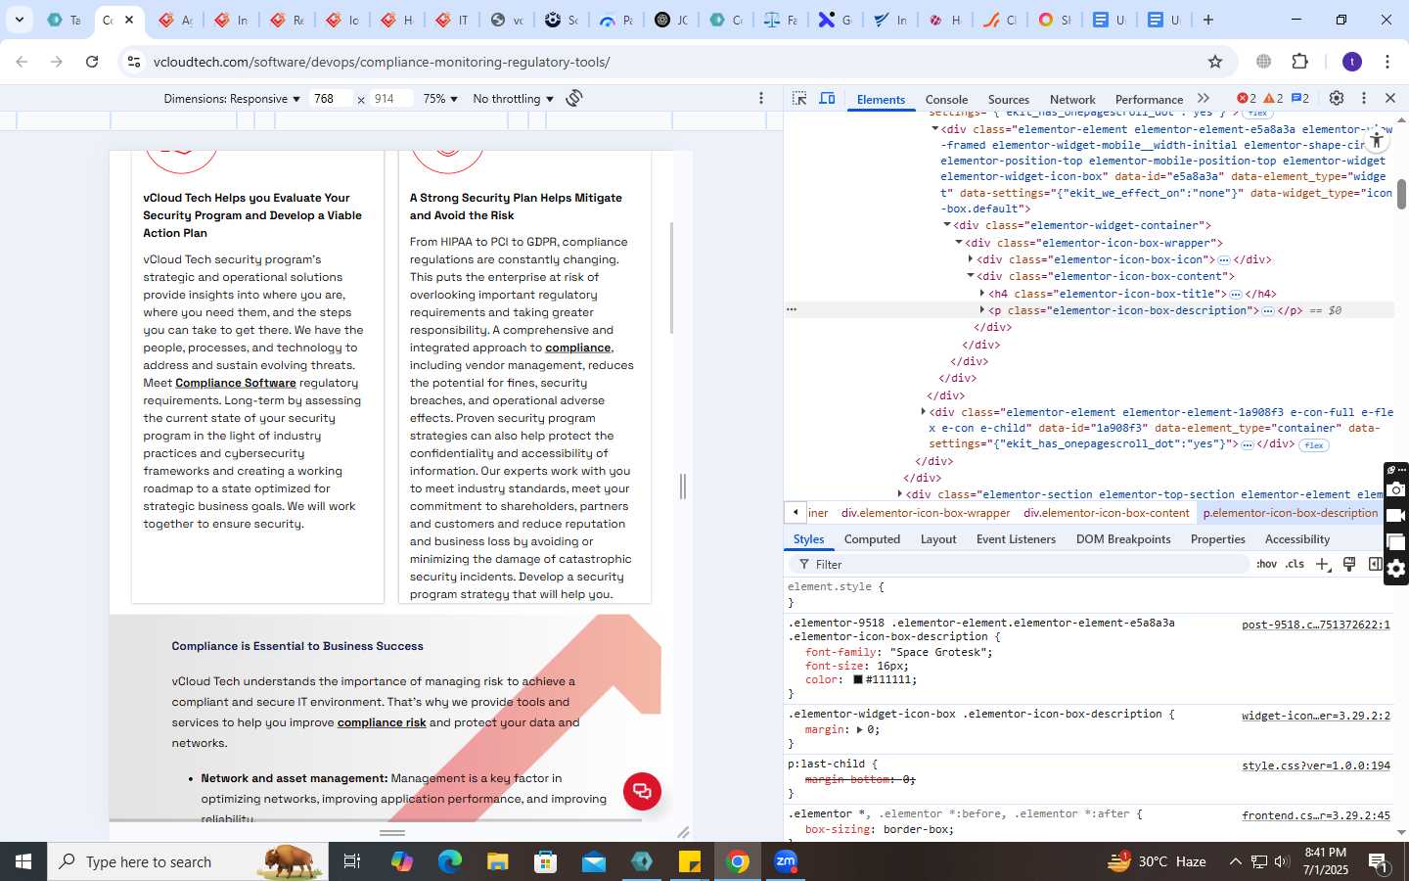Click the address bar URL
The height and width of the screenshot is (881, 1409).
click(x=382, y=62)
